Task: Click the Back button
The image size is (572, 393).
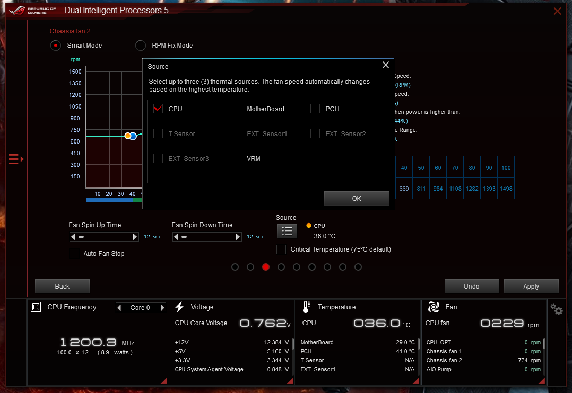Action: (62, 287)
